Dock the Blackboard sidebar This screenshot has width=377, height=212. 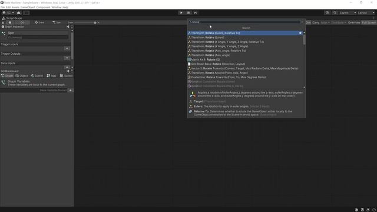pos(68,71)
